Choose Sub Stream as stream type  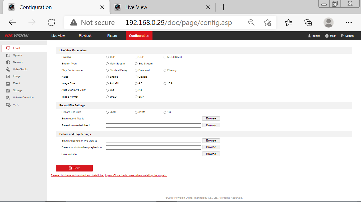(136, 64)
